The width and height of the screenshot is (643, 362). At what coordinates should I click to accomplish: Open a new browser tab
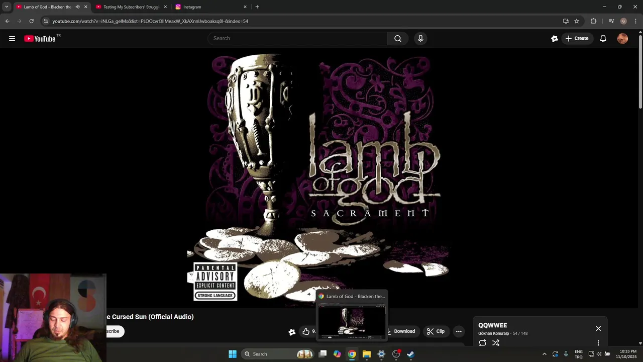point(257,7)
